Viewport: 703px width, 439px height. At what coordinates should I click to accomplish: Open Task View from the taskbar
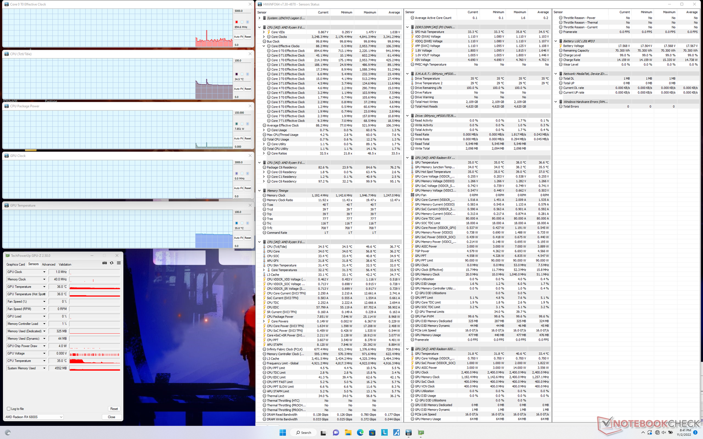click(x=323, y=432)
